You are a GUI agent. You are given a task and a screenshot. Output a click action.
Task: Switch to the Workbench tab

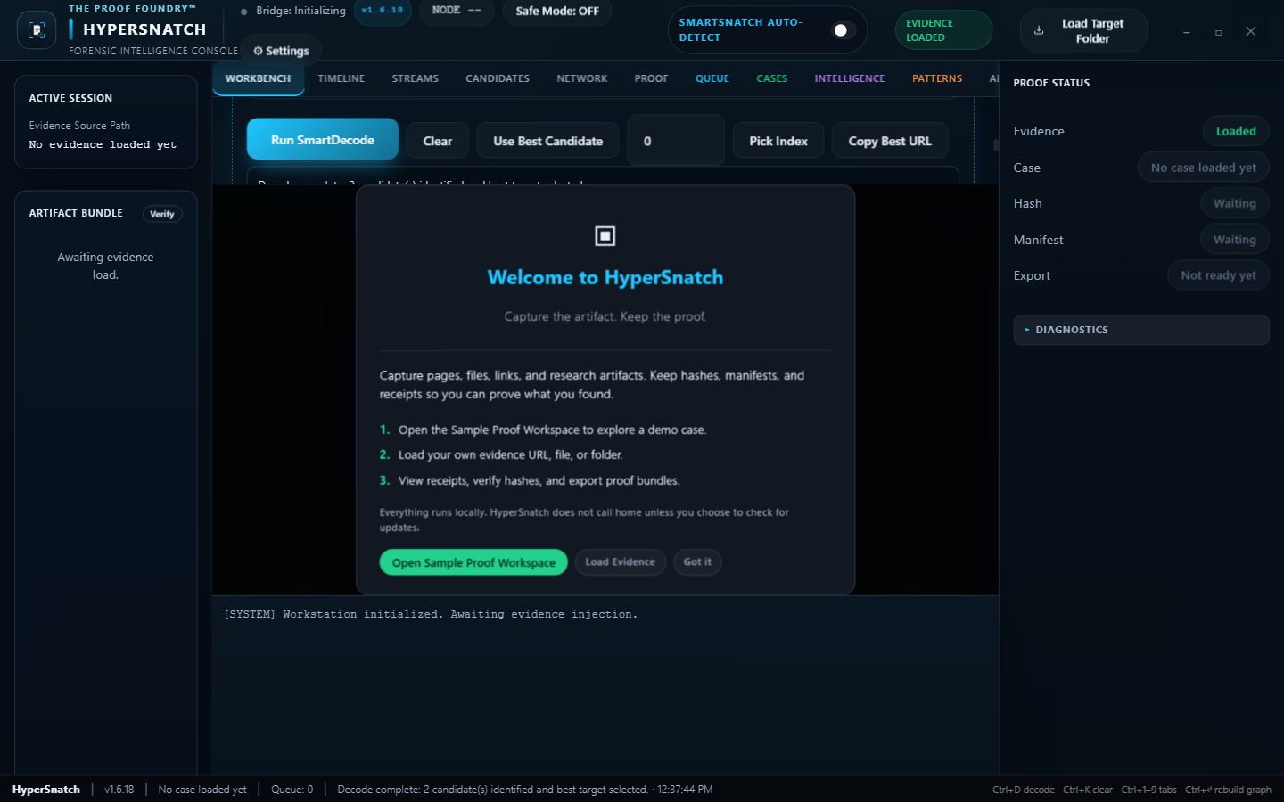(x=258, y=78)
